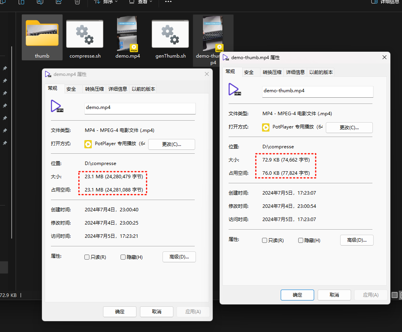The height and width of the screenshot is (332, 402).
Task: Tick 隐藏(H) checkbox in demo.mp4 properties
Action: click(123, 257)
